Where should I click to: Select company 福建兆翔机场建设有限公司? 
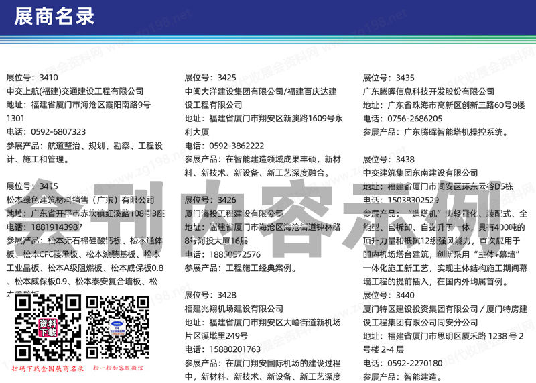[234, 309]
